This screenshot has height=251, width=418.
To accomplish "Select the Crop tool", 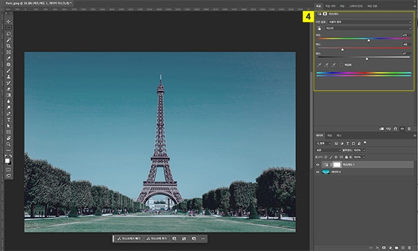I will pyautogui.click(x=8, y=46).
